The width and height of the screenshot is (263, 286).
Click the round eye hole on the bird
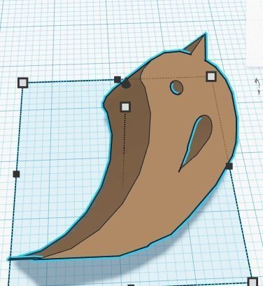coord(176,88)
